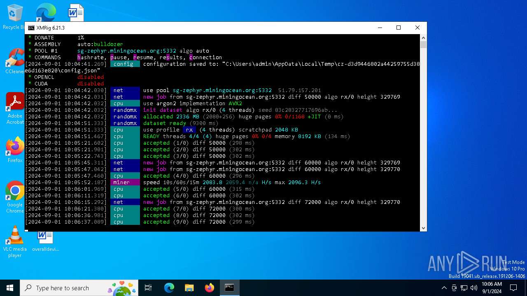Click the teal 'config' tag
The image size is (527, 296).
coord(125,64)
